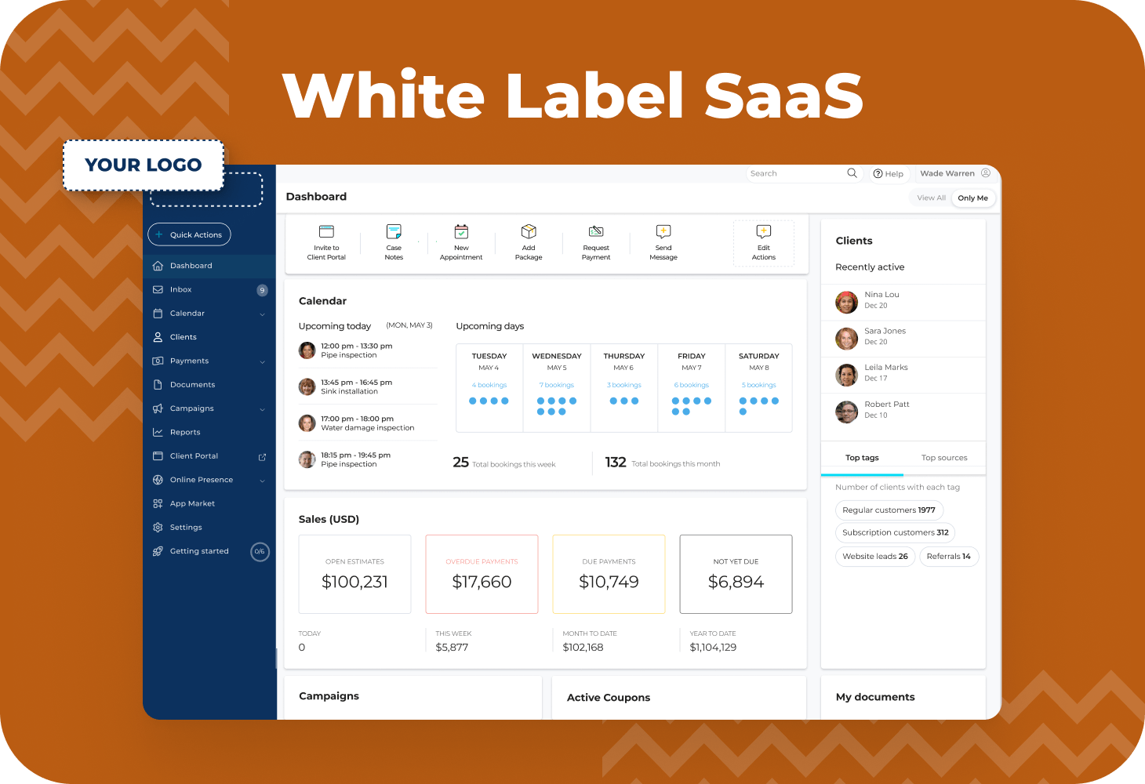The height and width of the screenshot is (784, 1145).
Task: Select the Only Me toggle
Action: click(972, 198)
